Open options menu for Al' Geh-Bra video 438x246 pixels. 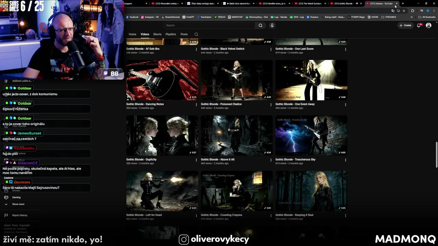click(196, 49)
